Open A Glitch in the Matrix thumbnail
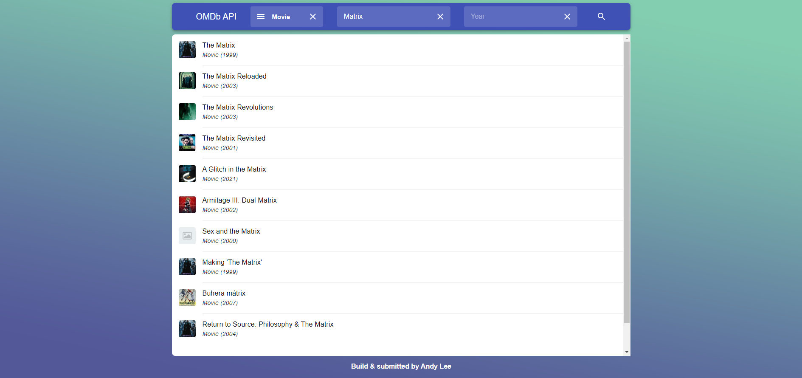Viewport: 802px width, 378px height. click(x=187, y=174)
